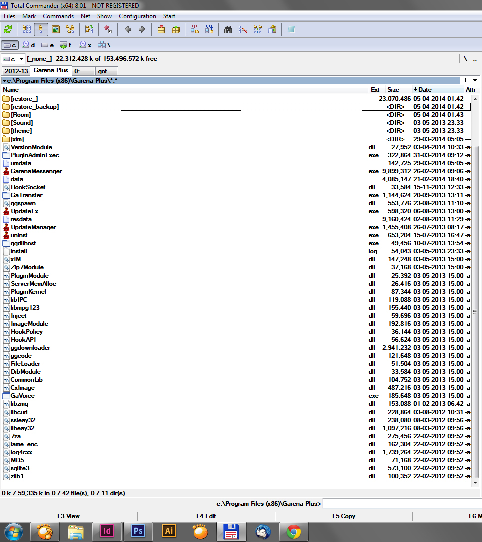Select the UpdateManager file row

coord(236,227)
